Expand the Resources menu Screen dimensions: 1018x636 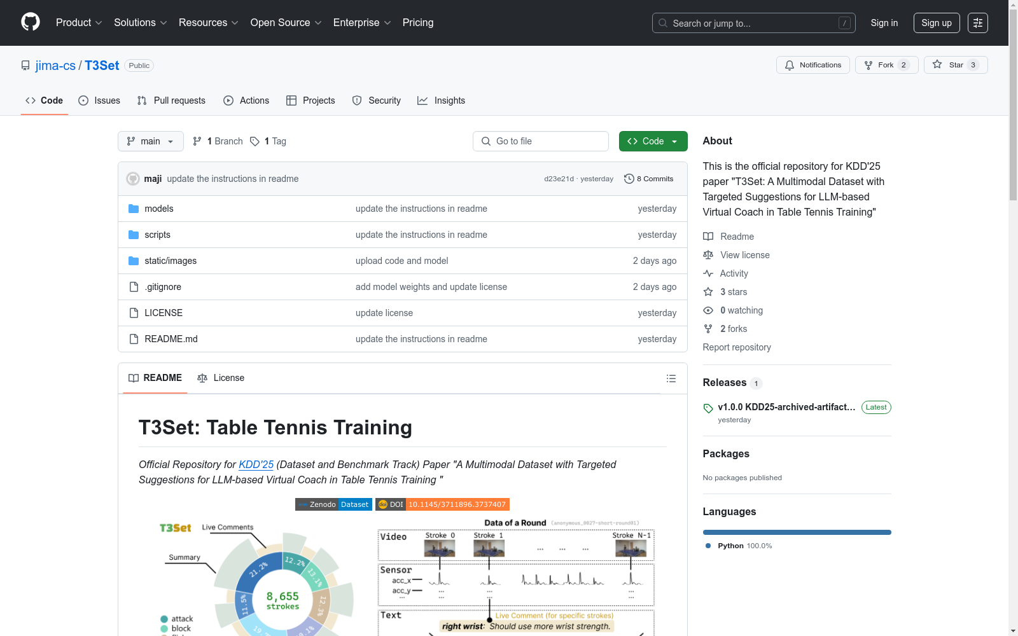click(x=209, y=23)
